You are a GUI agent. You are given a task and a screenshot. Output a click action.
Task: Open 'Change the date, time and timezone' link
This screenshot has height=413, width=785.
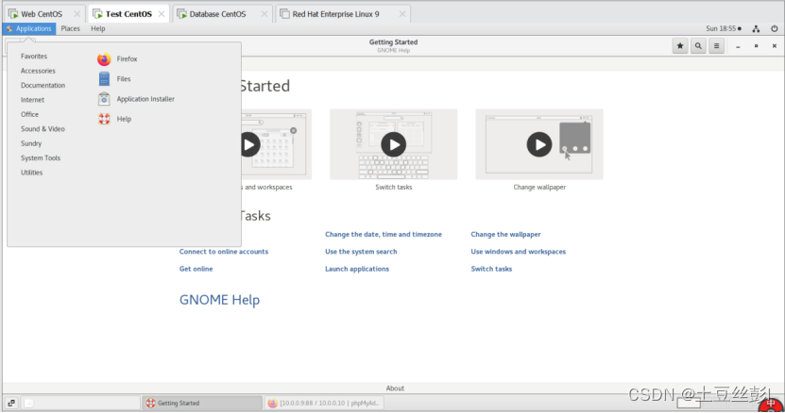click(384, 235)
